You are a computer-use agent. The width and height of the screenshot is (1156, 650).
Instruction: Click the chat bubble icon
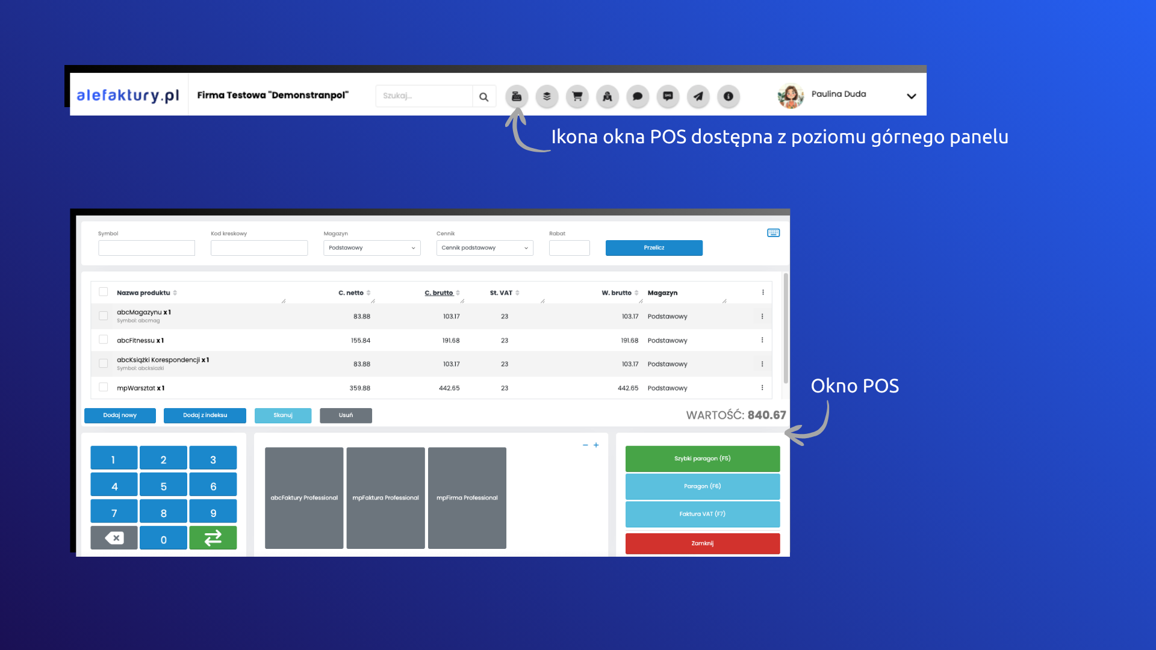coord(638,96)
